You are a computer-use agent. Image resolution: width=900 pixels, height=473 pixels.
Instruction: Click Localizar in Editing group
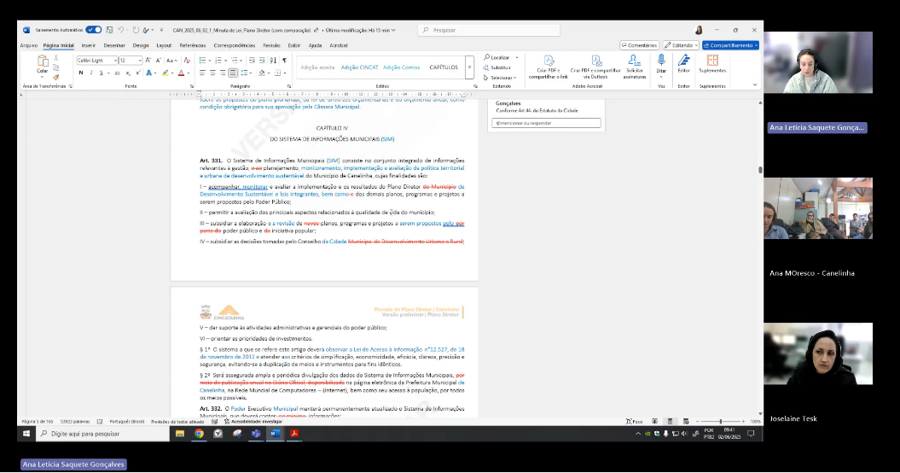(x=497, y=57)
